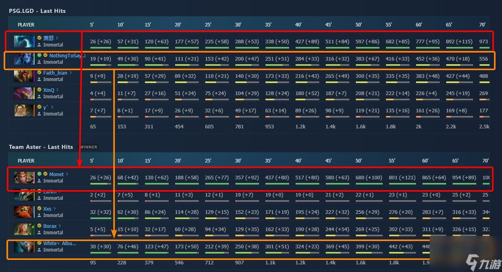
Task: Click the person rank icon under Xxs
Action: 39,215
